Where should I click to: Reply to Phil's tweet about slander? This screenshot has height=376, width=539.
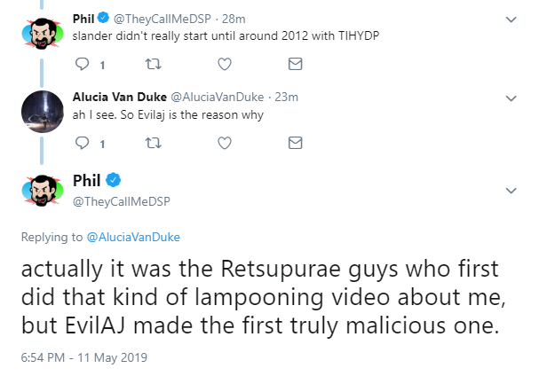[83, 64]
